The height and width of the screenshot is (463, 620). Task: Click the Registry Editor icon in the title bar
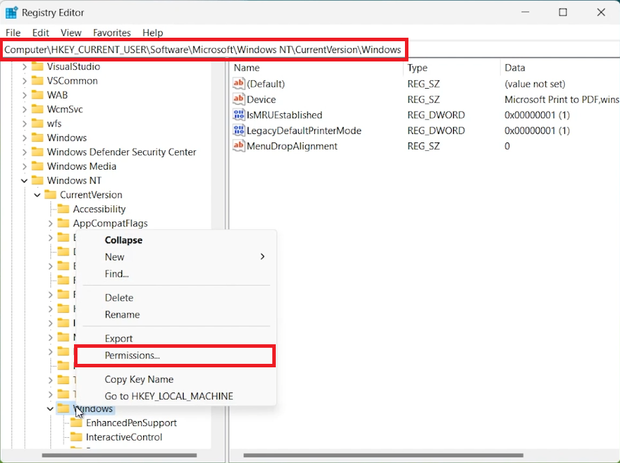coord(11,12)
